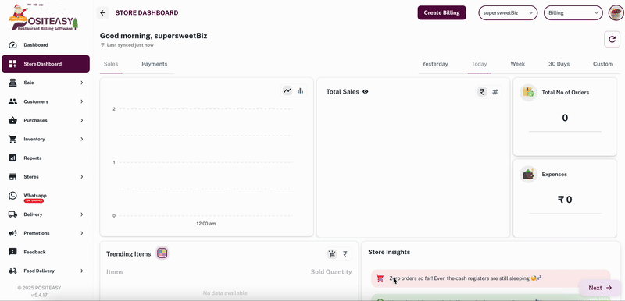Click the back arrow beside Store Dashboard title
The image size is (625, 301).
pyautogui.click(x=103, y=12)
